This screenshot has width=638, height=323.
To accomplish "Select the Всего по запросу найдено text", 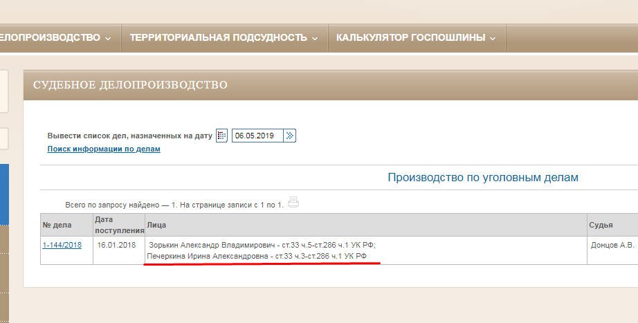I will tap(174, 205).
